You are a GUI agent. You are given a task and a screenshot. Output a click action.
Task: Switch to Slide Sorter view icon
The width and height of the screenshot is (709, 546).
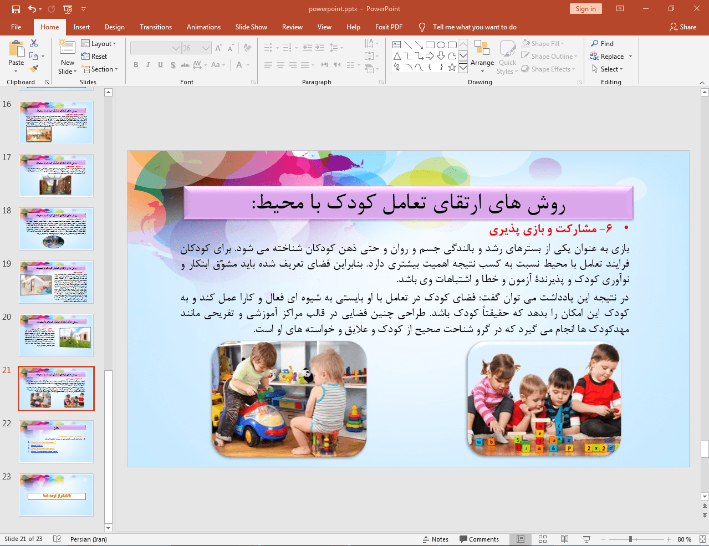click(x=543, y=539)
